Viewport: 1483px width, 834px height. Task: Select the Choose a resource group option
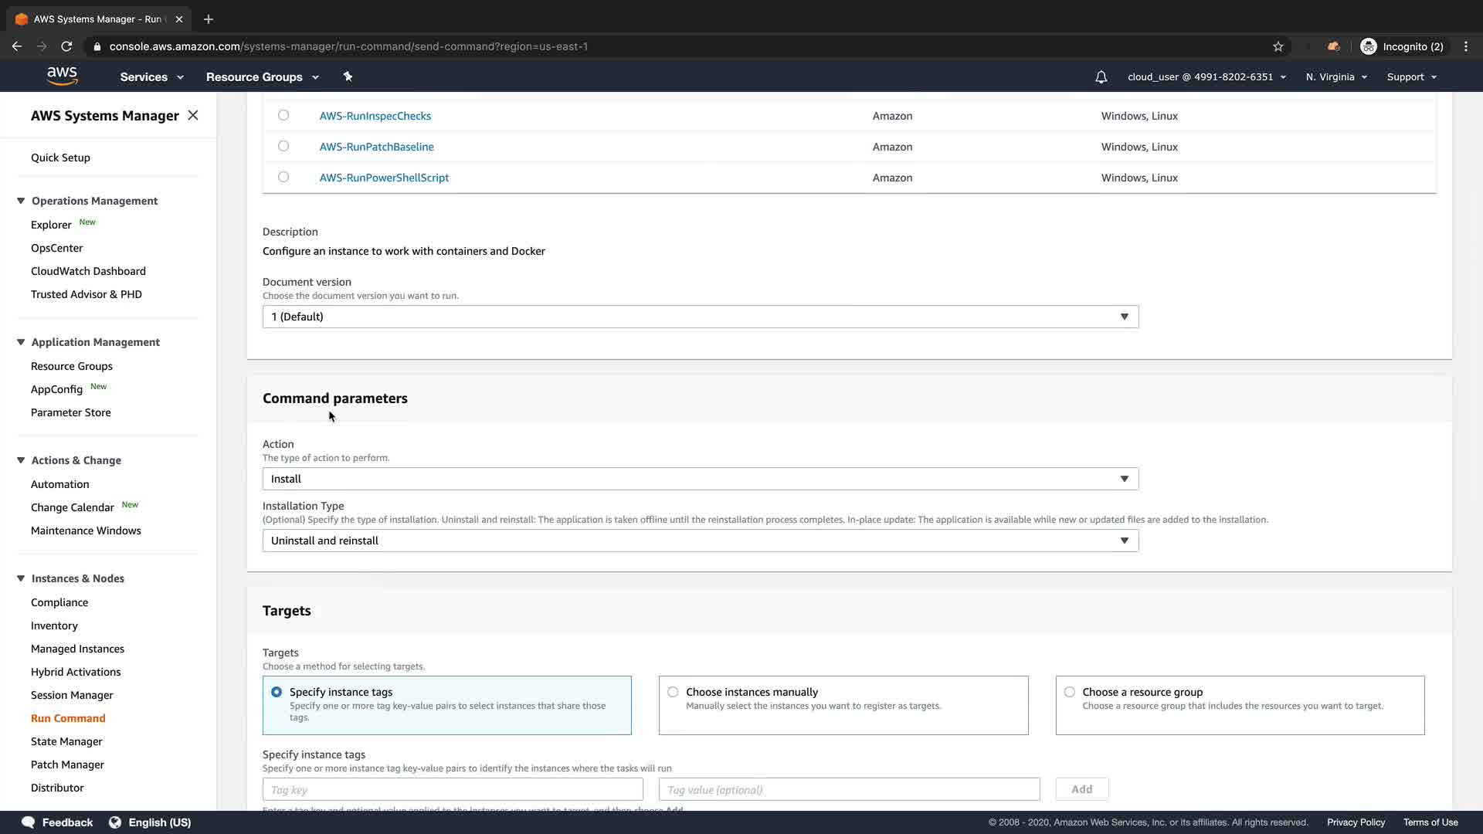tap(1069, 692)
